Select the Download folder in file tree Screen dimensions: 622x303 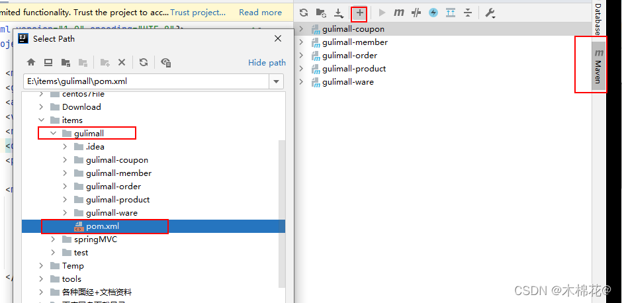tap(75, 107)
